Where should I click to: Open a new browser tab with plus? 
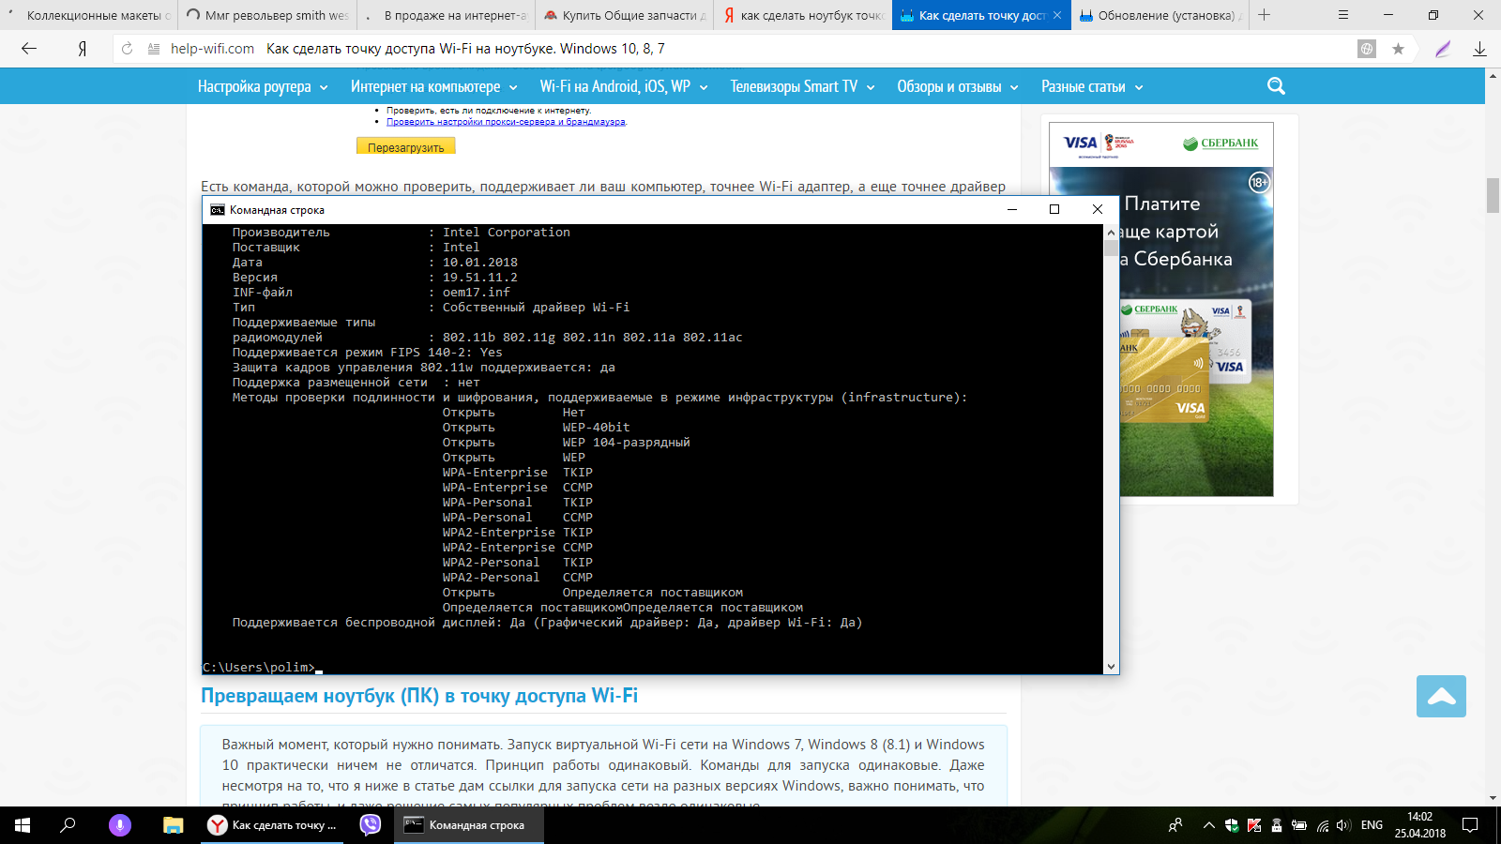click(x=1265, y=15)
